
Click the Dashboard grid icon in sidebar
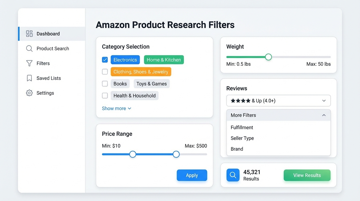[x=29, y=33]
